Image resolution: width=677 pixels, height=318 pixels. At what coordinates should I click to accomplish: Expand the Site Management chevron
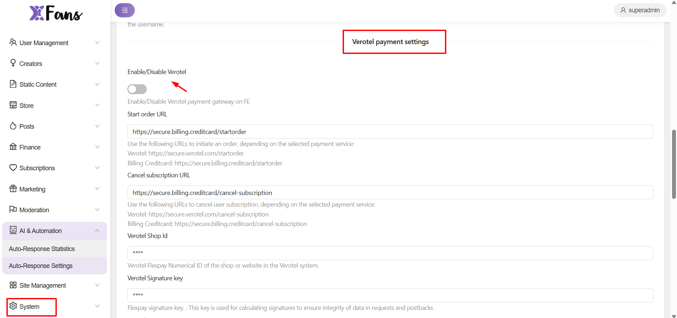(97, 285)
